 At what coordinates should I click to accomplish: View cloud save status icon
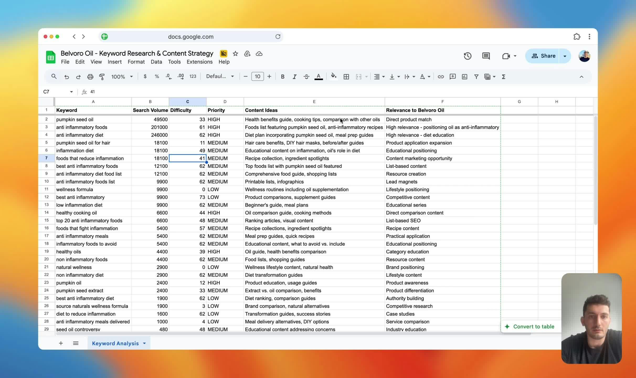click(x=259, y=54)
